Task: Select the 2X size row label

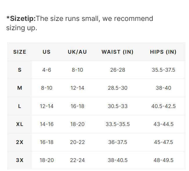Action: click(20, 142)
